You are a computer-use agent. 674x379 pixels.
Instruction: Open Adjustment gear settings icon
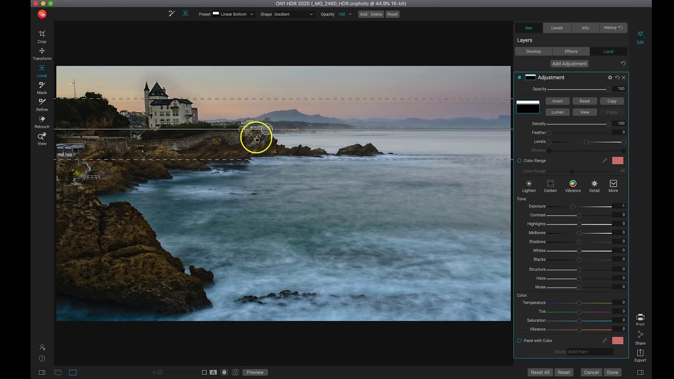[x=610, y=77]
